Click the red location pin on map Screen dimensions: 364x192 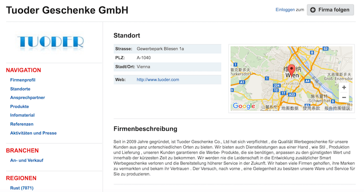292,70
